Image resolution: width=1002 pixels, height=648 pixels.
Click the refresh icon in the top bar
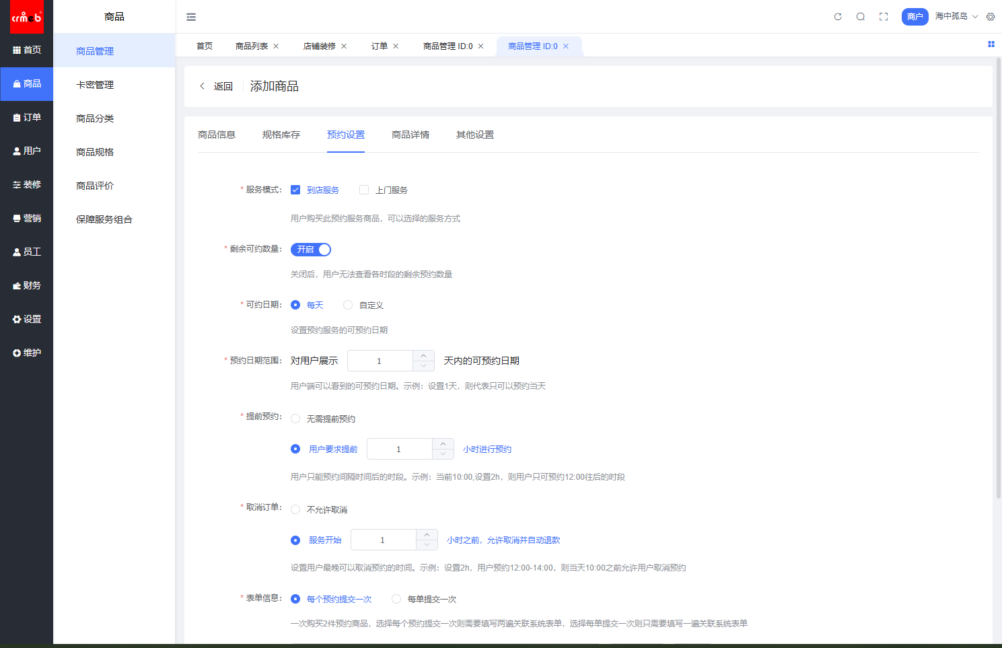coord(838,16)
